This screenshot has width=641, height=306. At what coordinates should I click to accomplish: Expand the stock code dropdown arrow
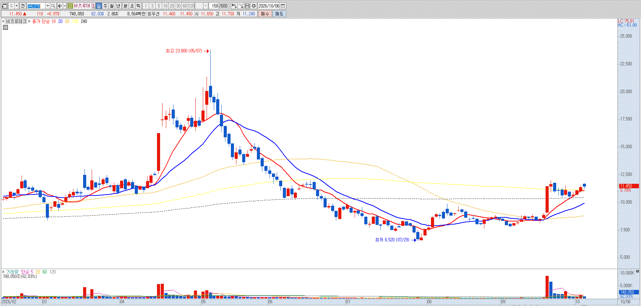tap(48, 6)
